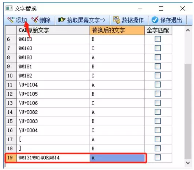The image size is (194, 170).
Task: Click scrollbar up arrow
Action: tap(188, 30)
